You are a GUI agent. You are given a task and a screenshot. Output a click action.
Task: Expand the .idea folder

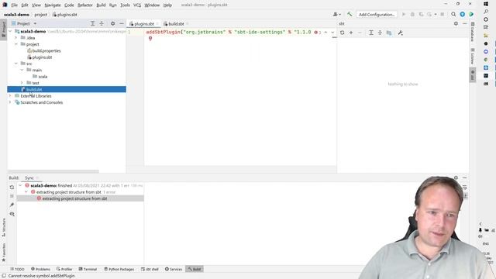(16, 38)
